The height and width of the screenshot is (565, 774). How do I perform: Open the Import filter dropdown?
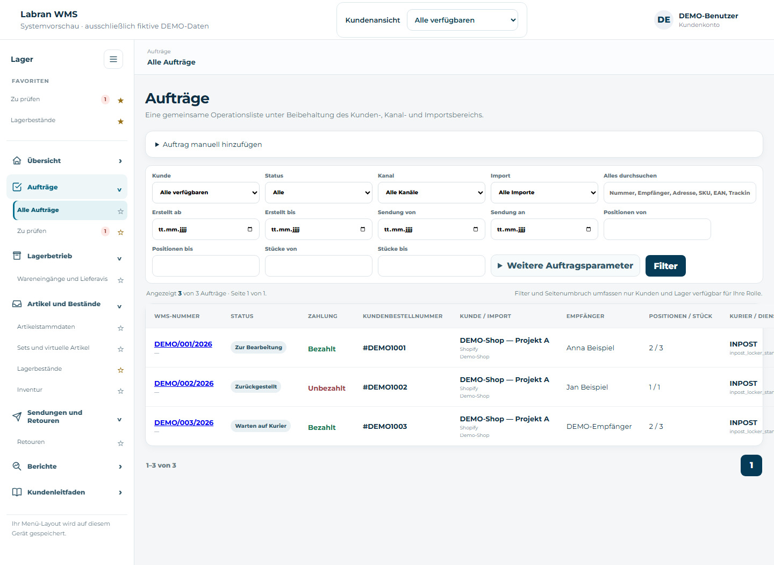pyautogui.click(x=544, y=193)
